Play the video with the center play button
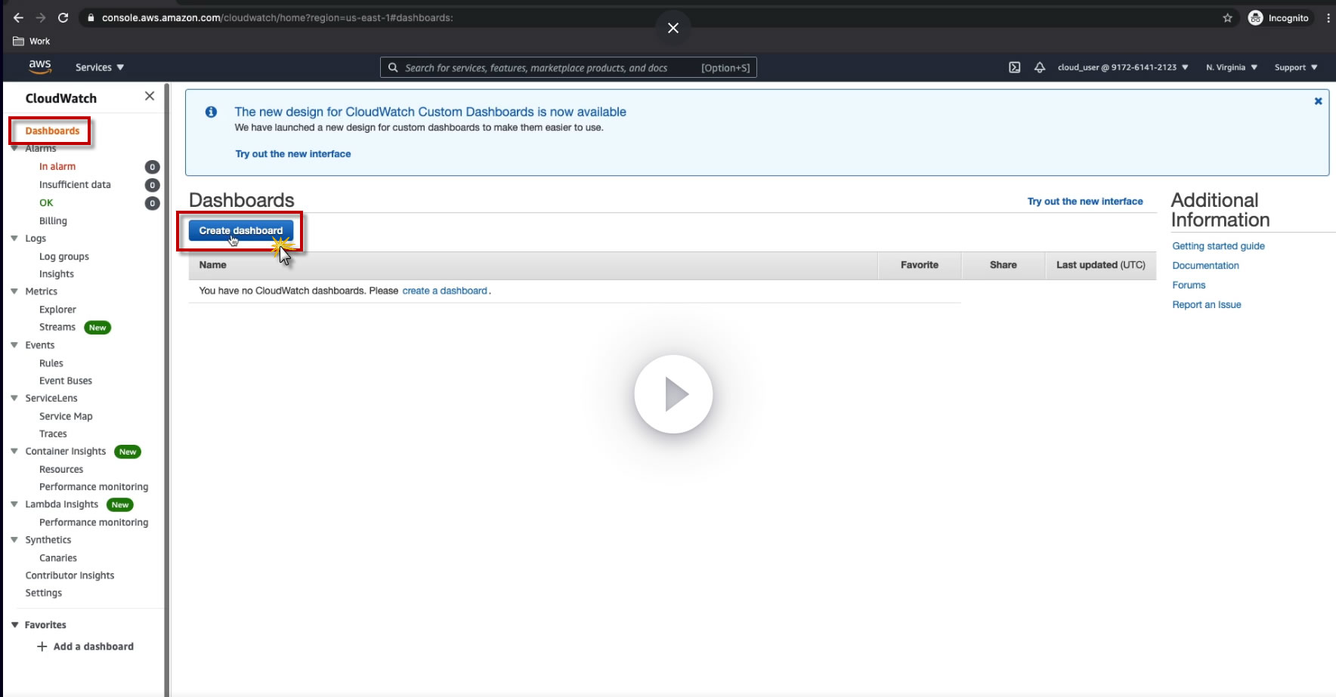1336x697 pixels. (673, 394)
